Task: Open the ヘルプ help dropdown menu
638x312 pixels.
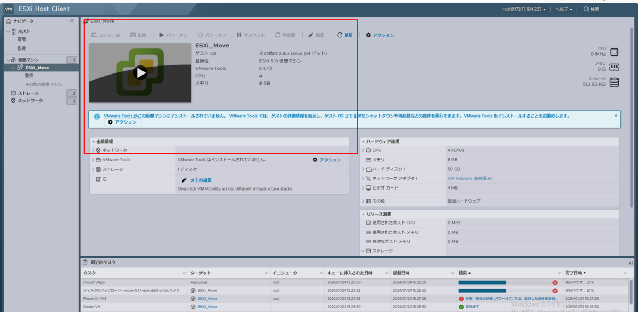Action: click(x=564, y=9)
